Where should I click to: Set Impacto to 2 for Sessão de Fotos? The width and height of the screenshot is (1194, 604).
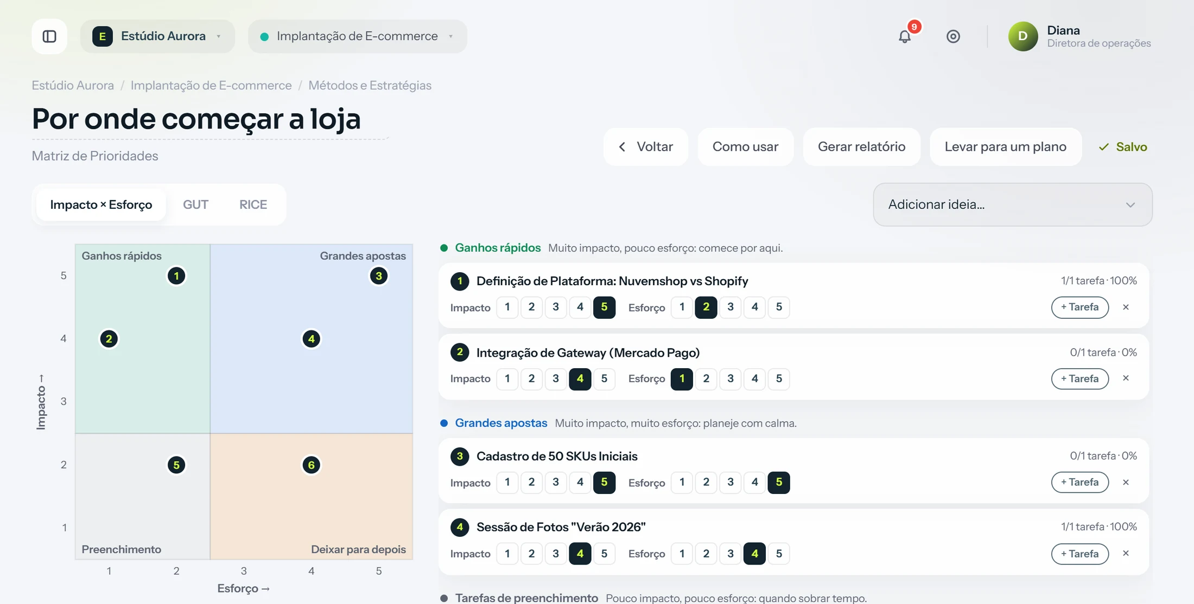tap(531, 554)
